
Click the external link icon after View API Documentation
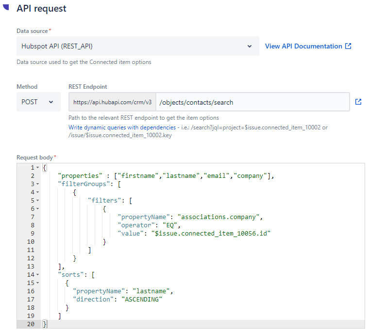pos(348,47)
